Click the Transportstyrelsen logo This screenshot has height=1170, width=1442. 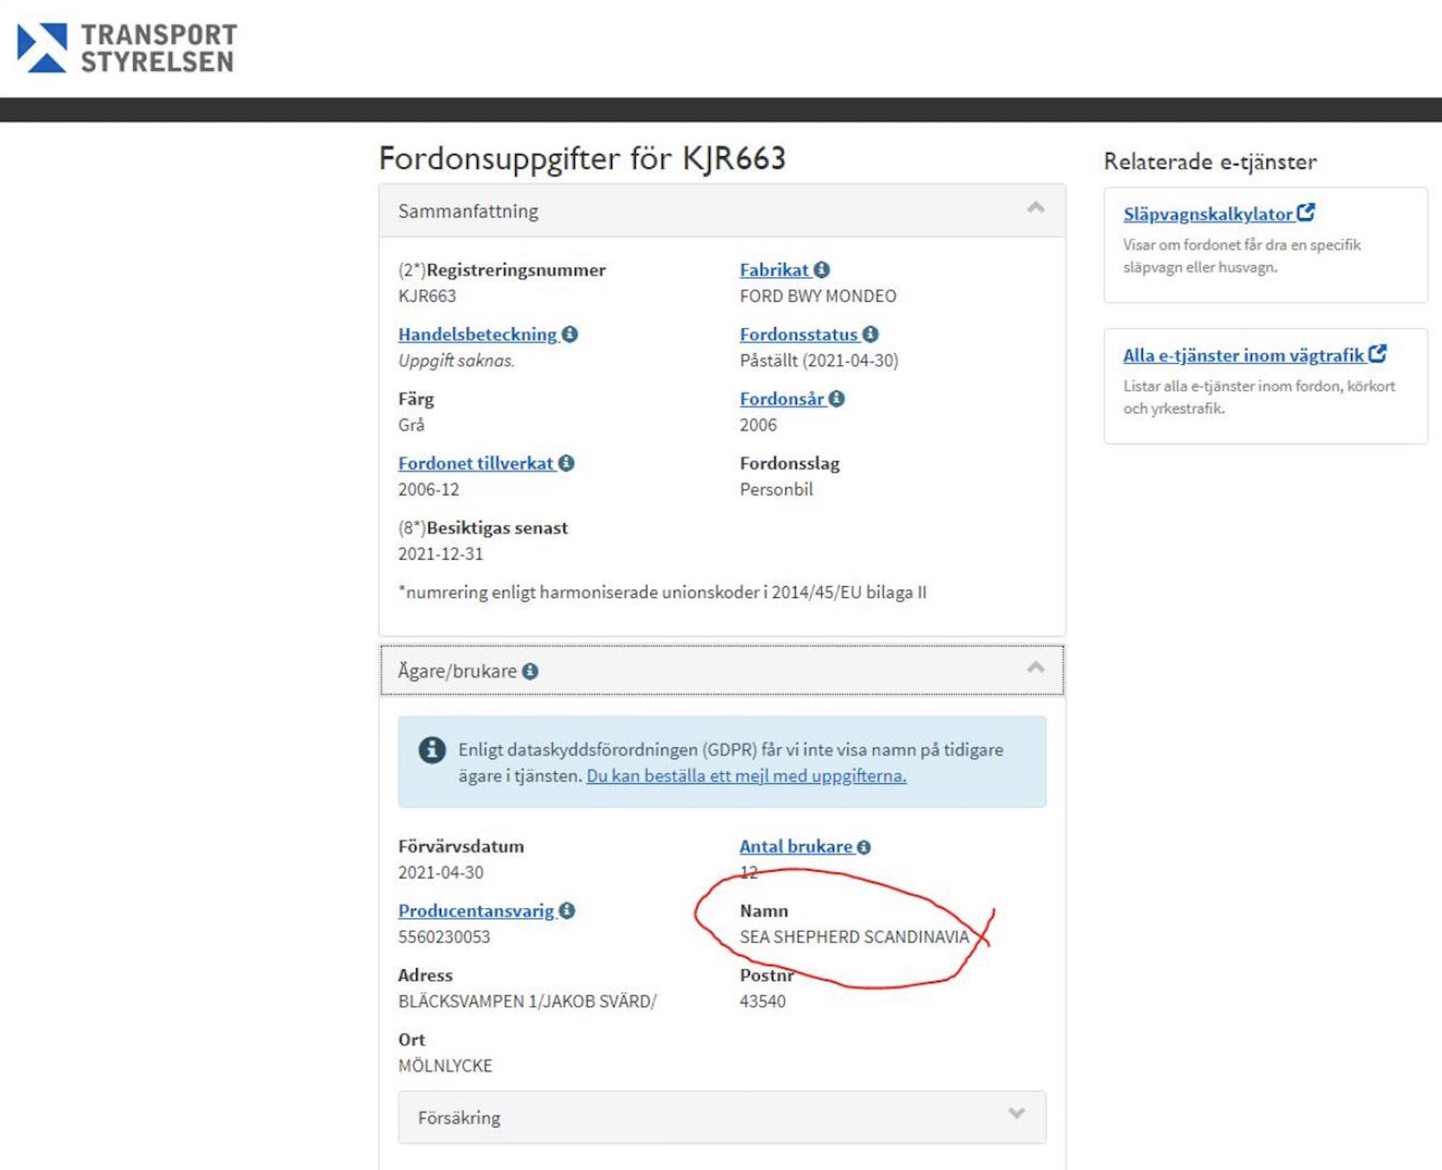click(x=127, y=48)
